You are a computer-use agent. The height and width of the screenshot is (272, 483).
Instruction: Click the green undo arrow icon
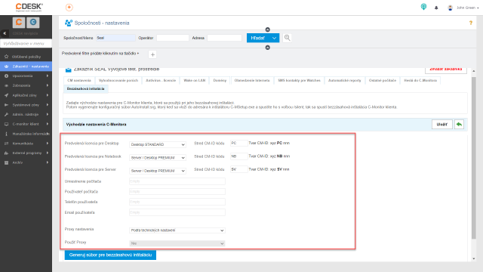click(x=459, y=124)
